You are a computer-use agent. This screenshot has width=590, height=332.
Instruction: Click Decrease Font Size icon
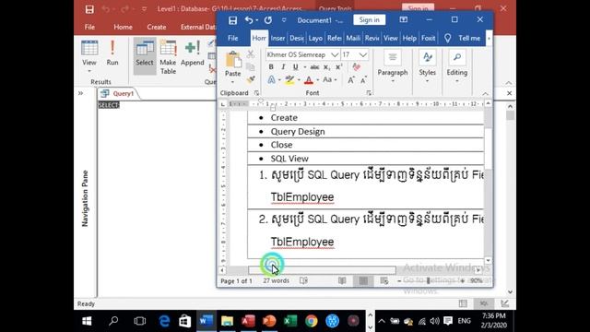coord(363,80)
